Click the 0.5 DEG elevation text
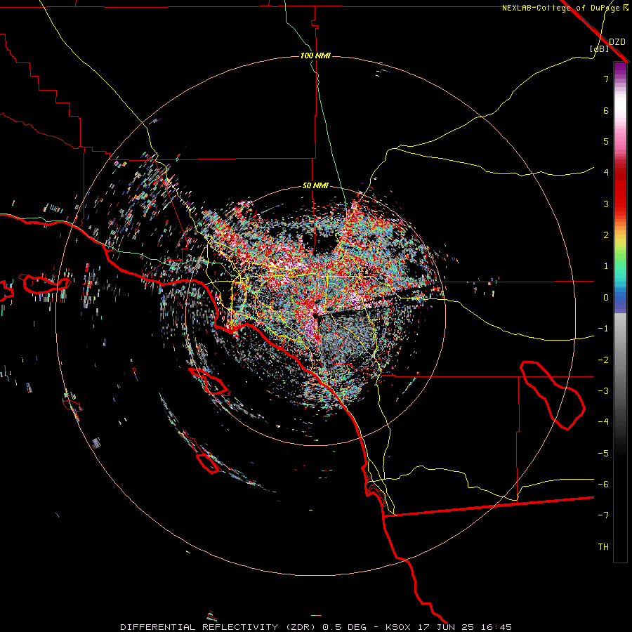This screenshot has height=632, width=632. pyautogui.click(x=345, y=627)
